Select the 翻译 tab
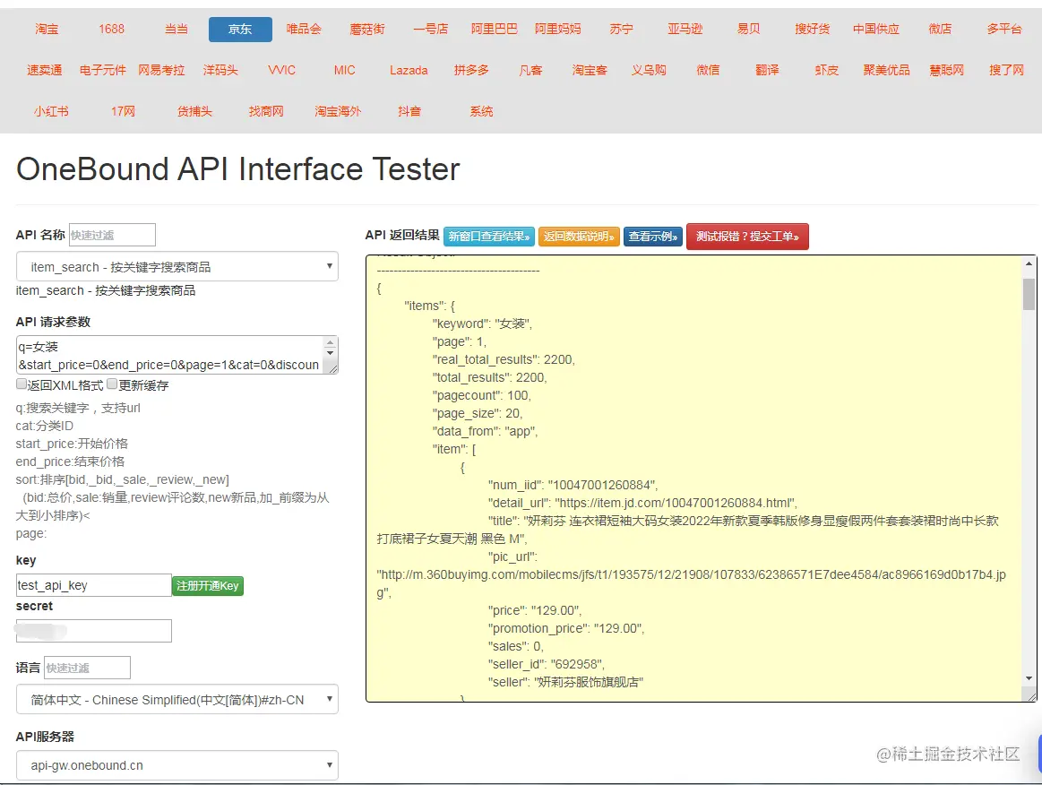The image size is (1042, 785). coord(767,71)
